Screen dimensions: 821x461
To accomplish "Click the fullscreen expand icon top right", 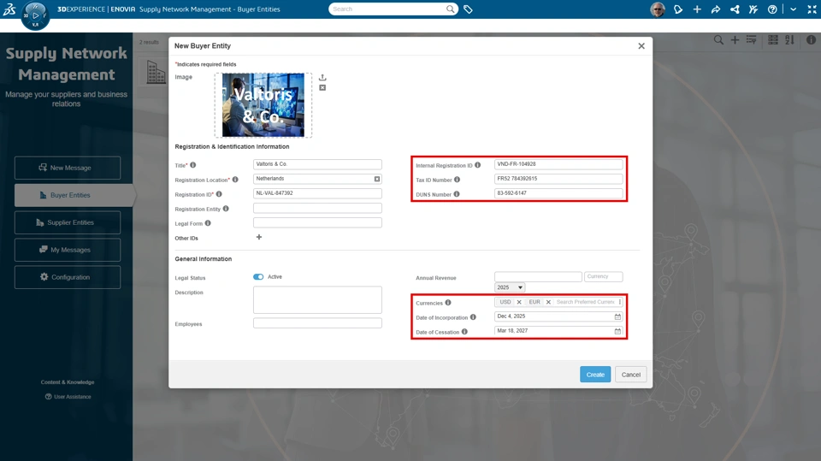I will coord(812,9).
